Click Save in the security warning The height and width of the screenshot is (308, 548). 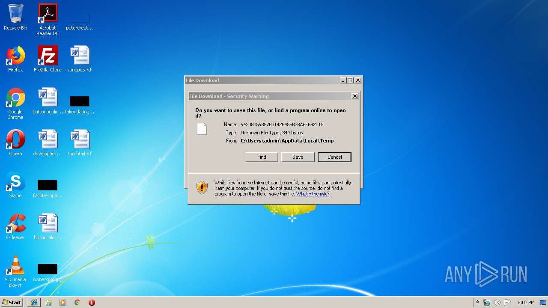tap(298, 157)
